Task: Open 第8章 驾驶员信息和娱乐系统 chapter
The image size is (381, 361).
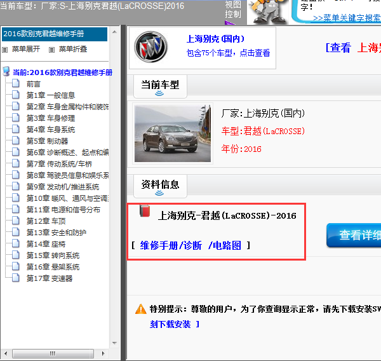Action: coord(67,175)
